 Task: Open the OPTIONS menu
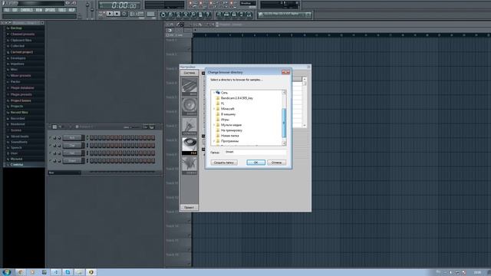coord(50,10)
